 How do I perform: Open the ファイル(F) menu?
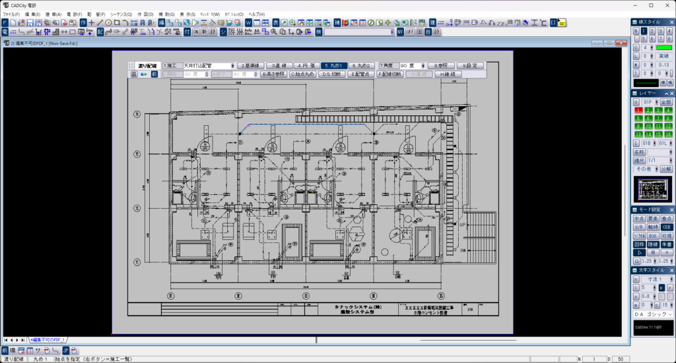[x=12, y=14]
